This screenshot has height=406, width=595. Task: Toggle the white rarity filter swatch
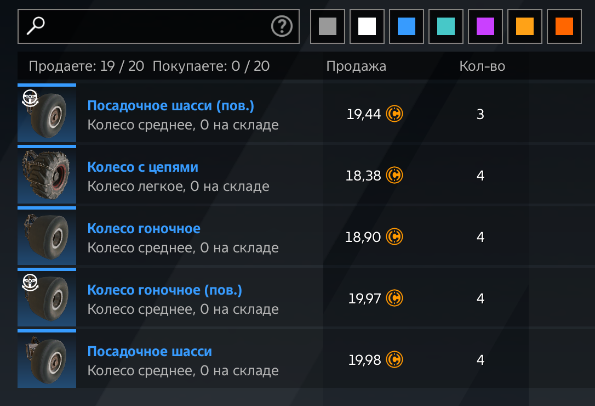coord(367,26)
